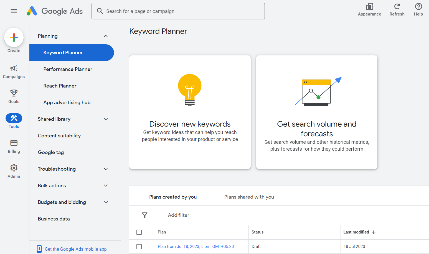Click Add filter
The image size is (429, 254).
click(x=179, y=215)
